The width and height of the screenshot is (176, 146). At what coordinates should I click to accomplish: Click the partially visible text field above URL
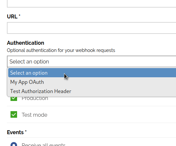92,4
